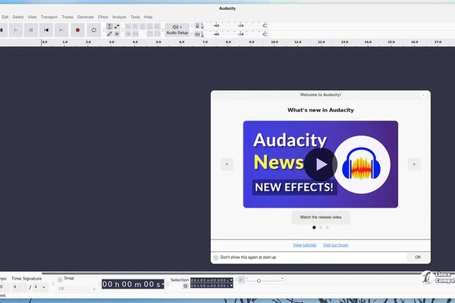Open the Analyze menu
Screen dimensions: 455x303
coord(119,17)
